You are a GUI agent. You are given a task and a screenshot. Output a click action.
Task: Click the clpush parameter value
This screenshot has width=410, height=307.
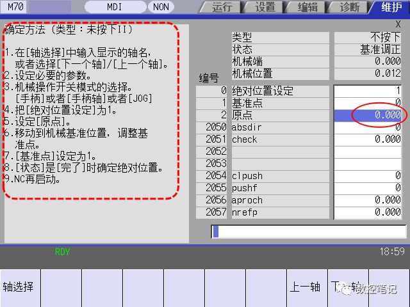point(368,176)
